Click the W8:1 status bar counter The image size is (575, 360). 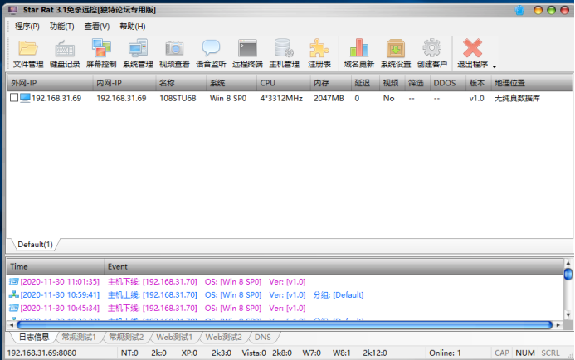[x=341, y=353]
